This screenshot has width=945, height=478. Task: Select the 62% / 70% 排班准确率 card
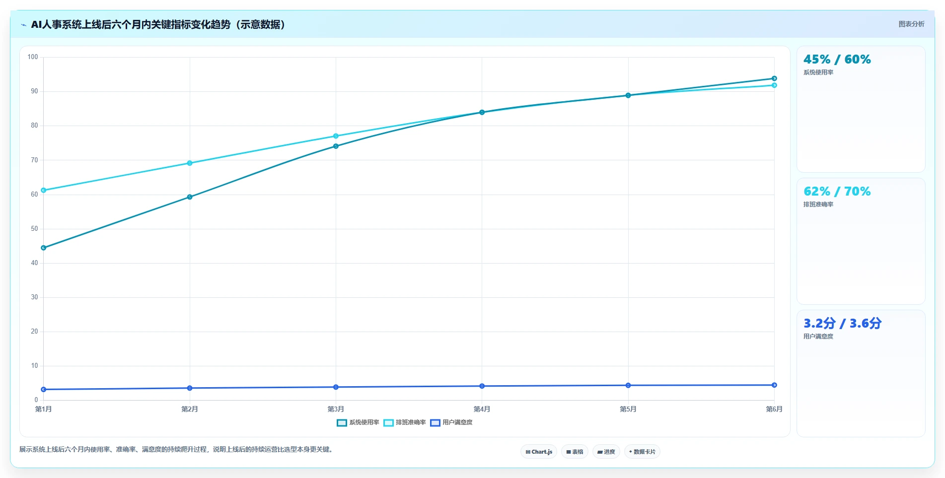(861, 241)
